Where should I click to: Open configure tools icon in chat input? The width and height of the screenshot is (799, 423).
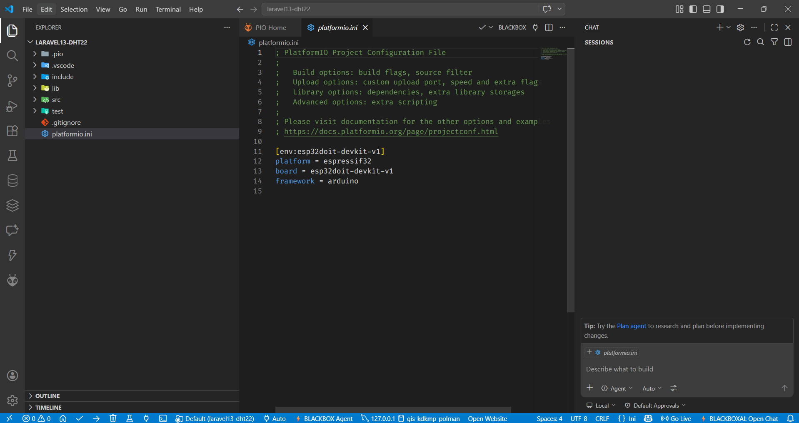tap(674, 388)
